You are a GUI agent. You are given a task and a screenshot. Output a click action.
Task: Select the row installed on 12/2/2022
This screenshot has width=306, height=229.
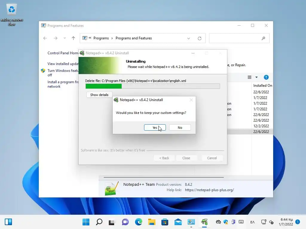tap(261, 126)
